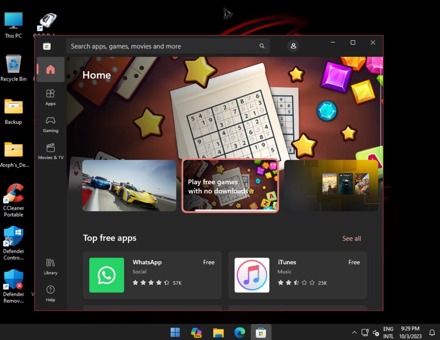Open the Backup folder on desktop
The width and height of the screenshot is (440, 340).
[x=13, y=111]
